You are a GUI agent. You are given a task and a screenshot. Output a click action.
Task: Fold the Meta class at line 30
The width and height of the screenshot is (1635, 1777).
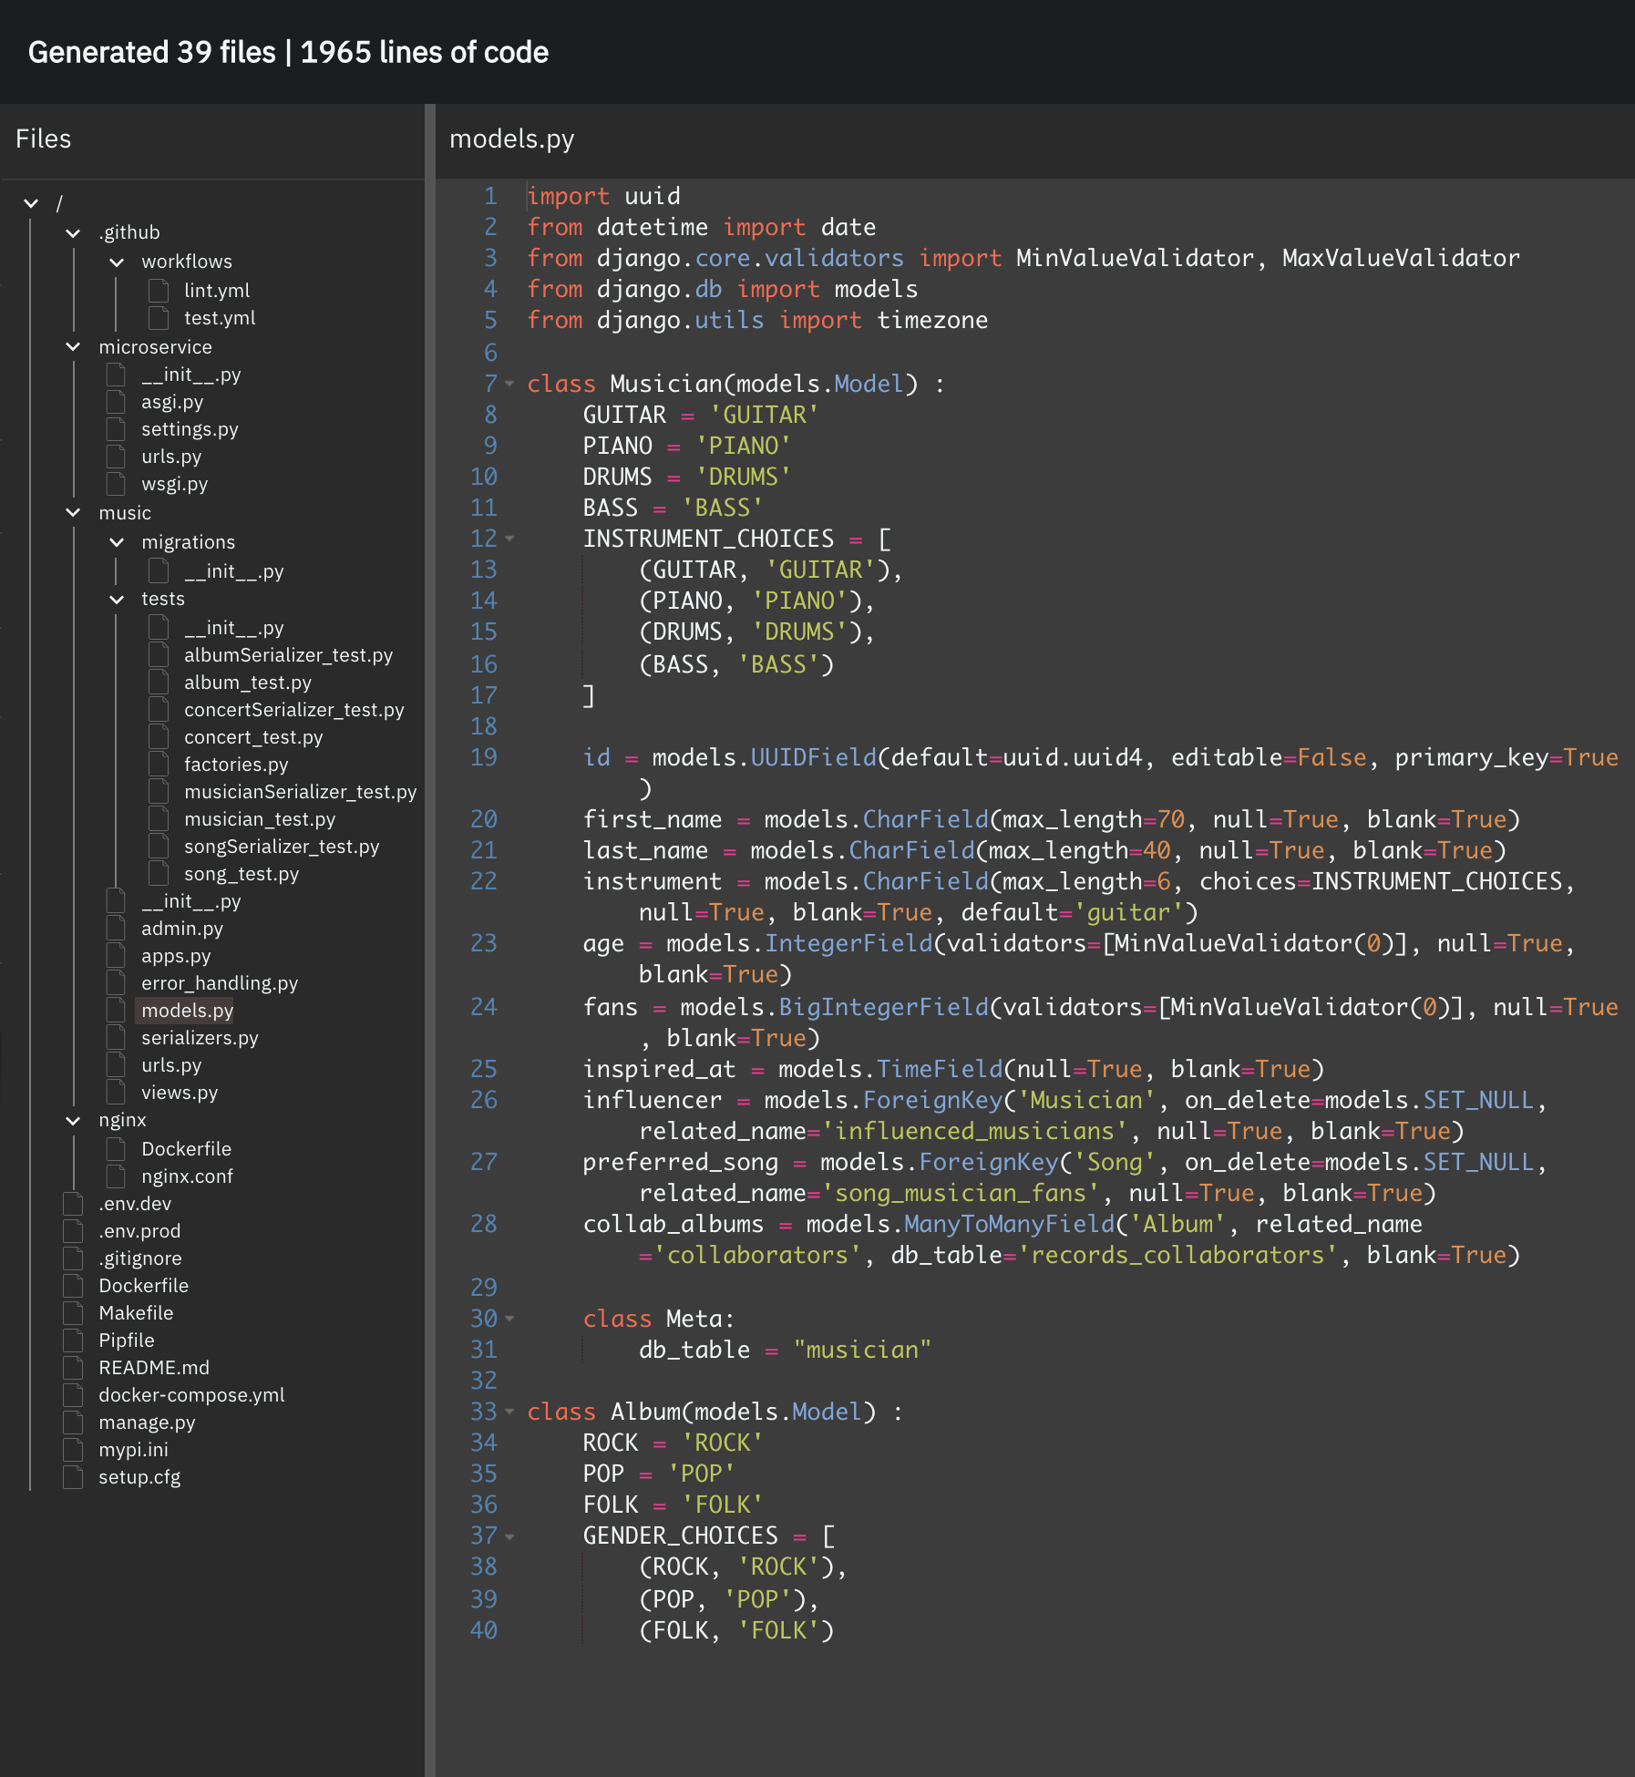(509, 1319)
